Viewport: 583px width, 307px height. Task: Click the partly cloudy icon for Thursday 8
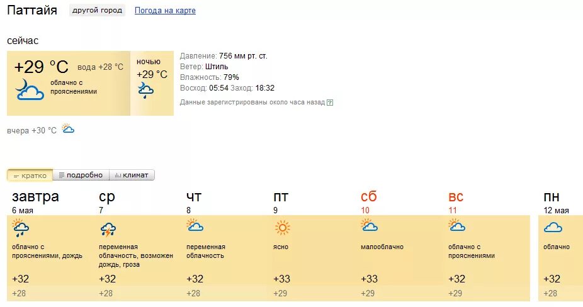pyautogui.click(x=195, y=225)
